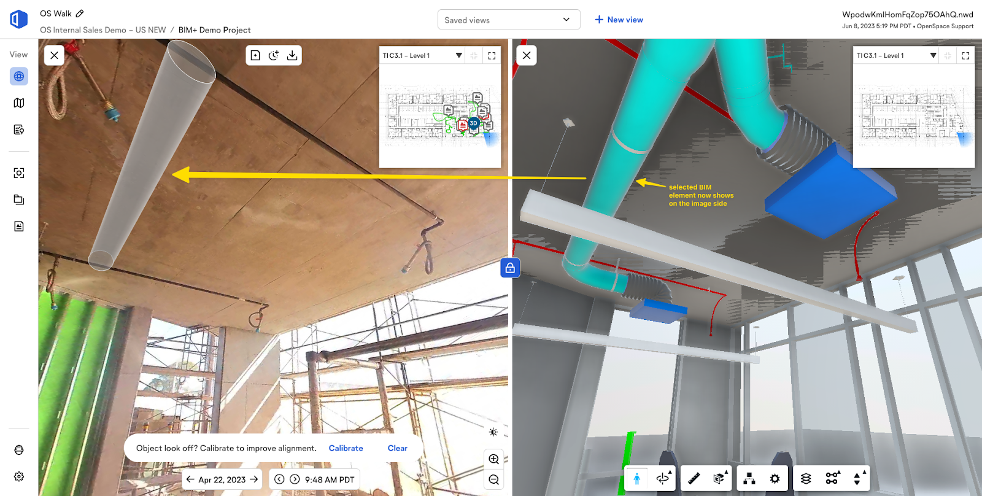
Task: Open the BIM model browser tree
Action: tap(749, 479)
